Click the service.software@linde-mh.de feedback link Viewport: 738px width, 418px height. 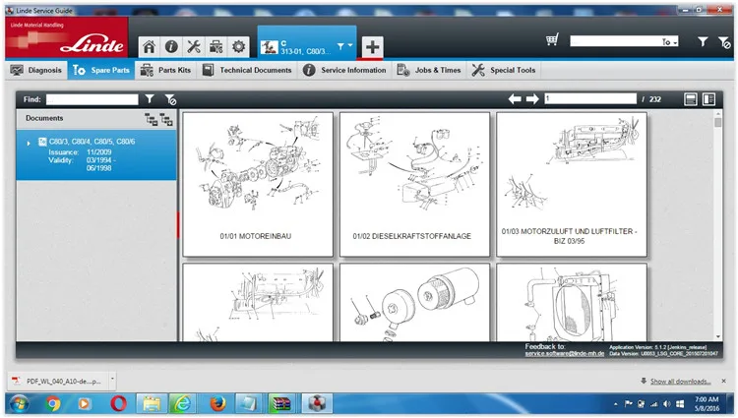tap(565, 354)
